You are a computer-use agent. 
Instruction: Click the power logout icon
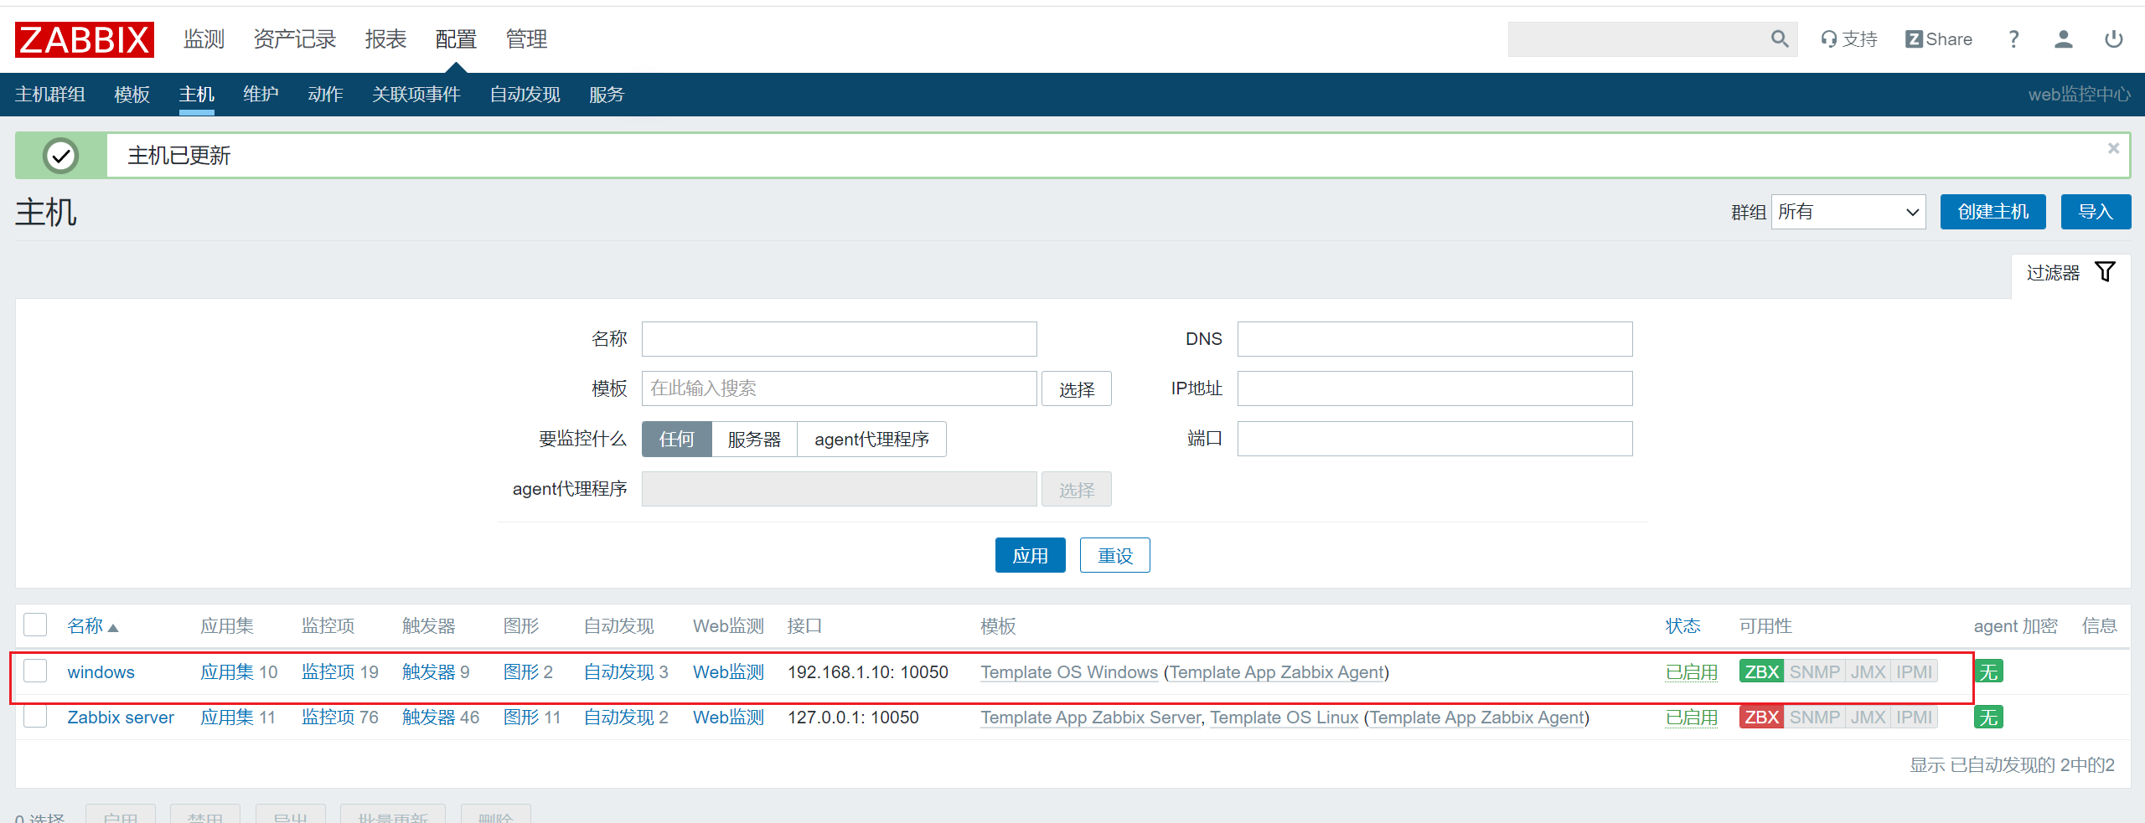pos(2114,39)
